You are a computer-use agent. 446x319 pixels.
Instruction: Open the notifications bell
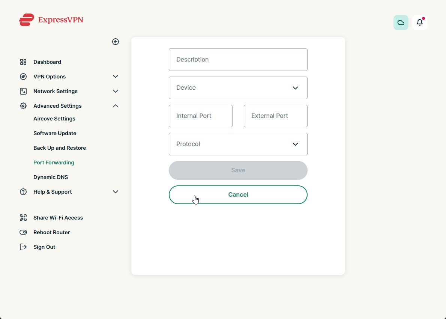pyautogui.click(x=419, y=23)
